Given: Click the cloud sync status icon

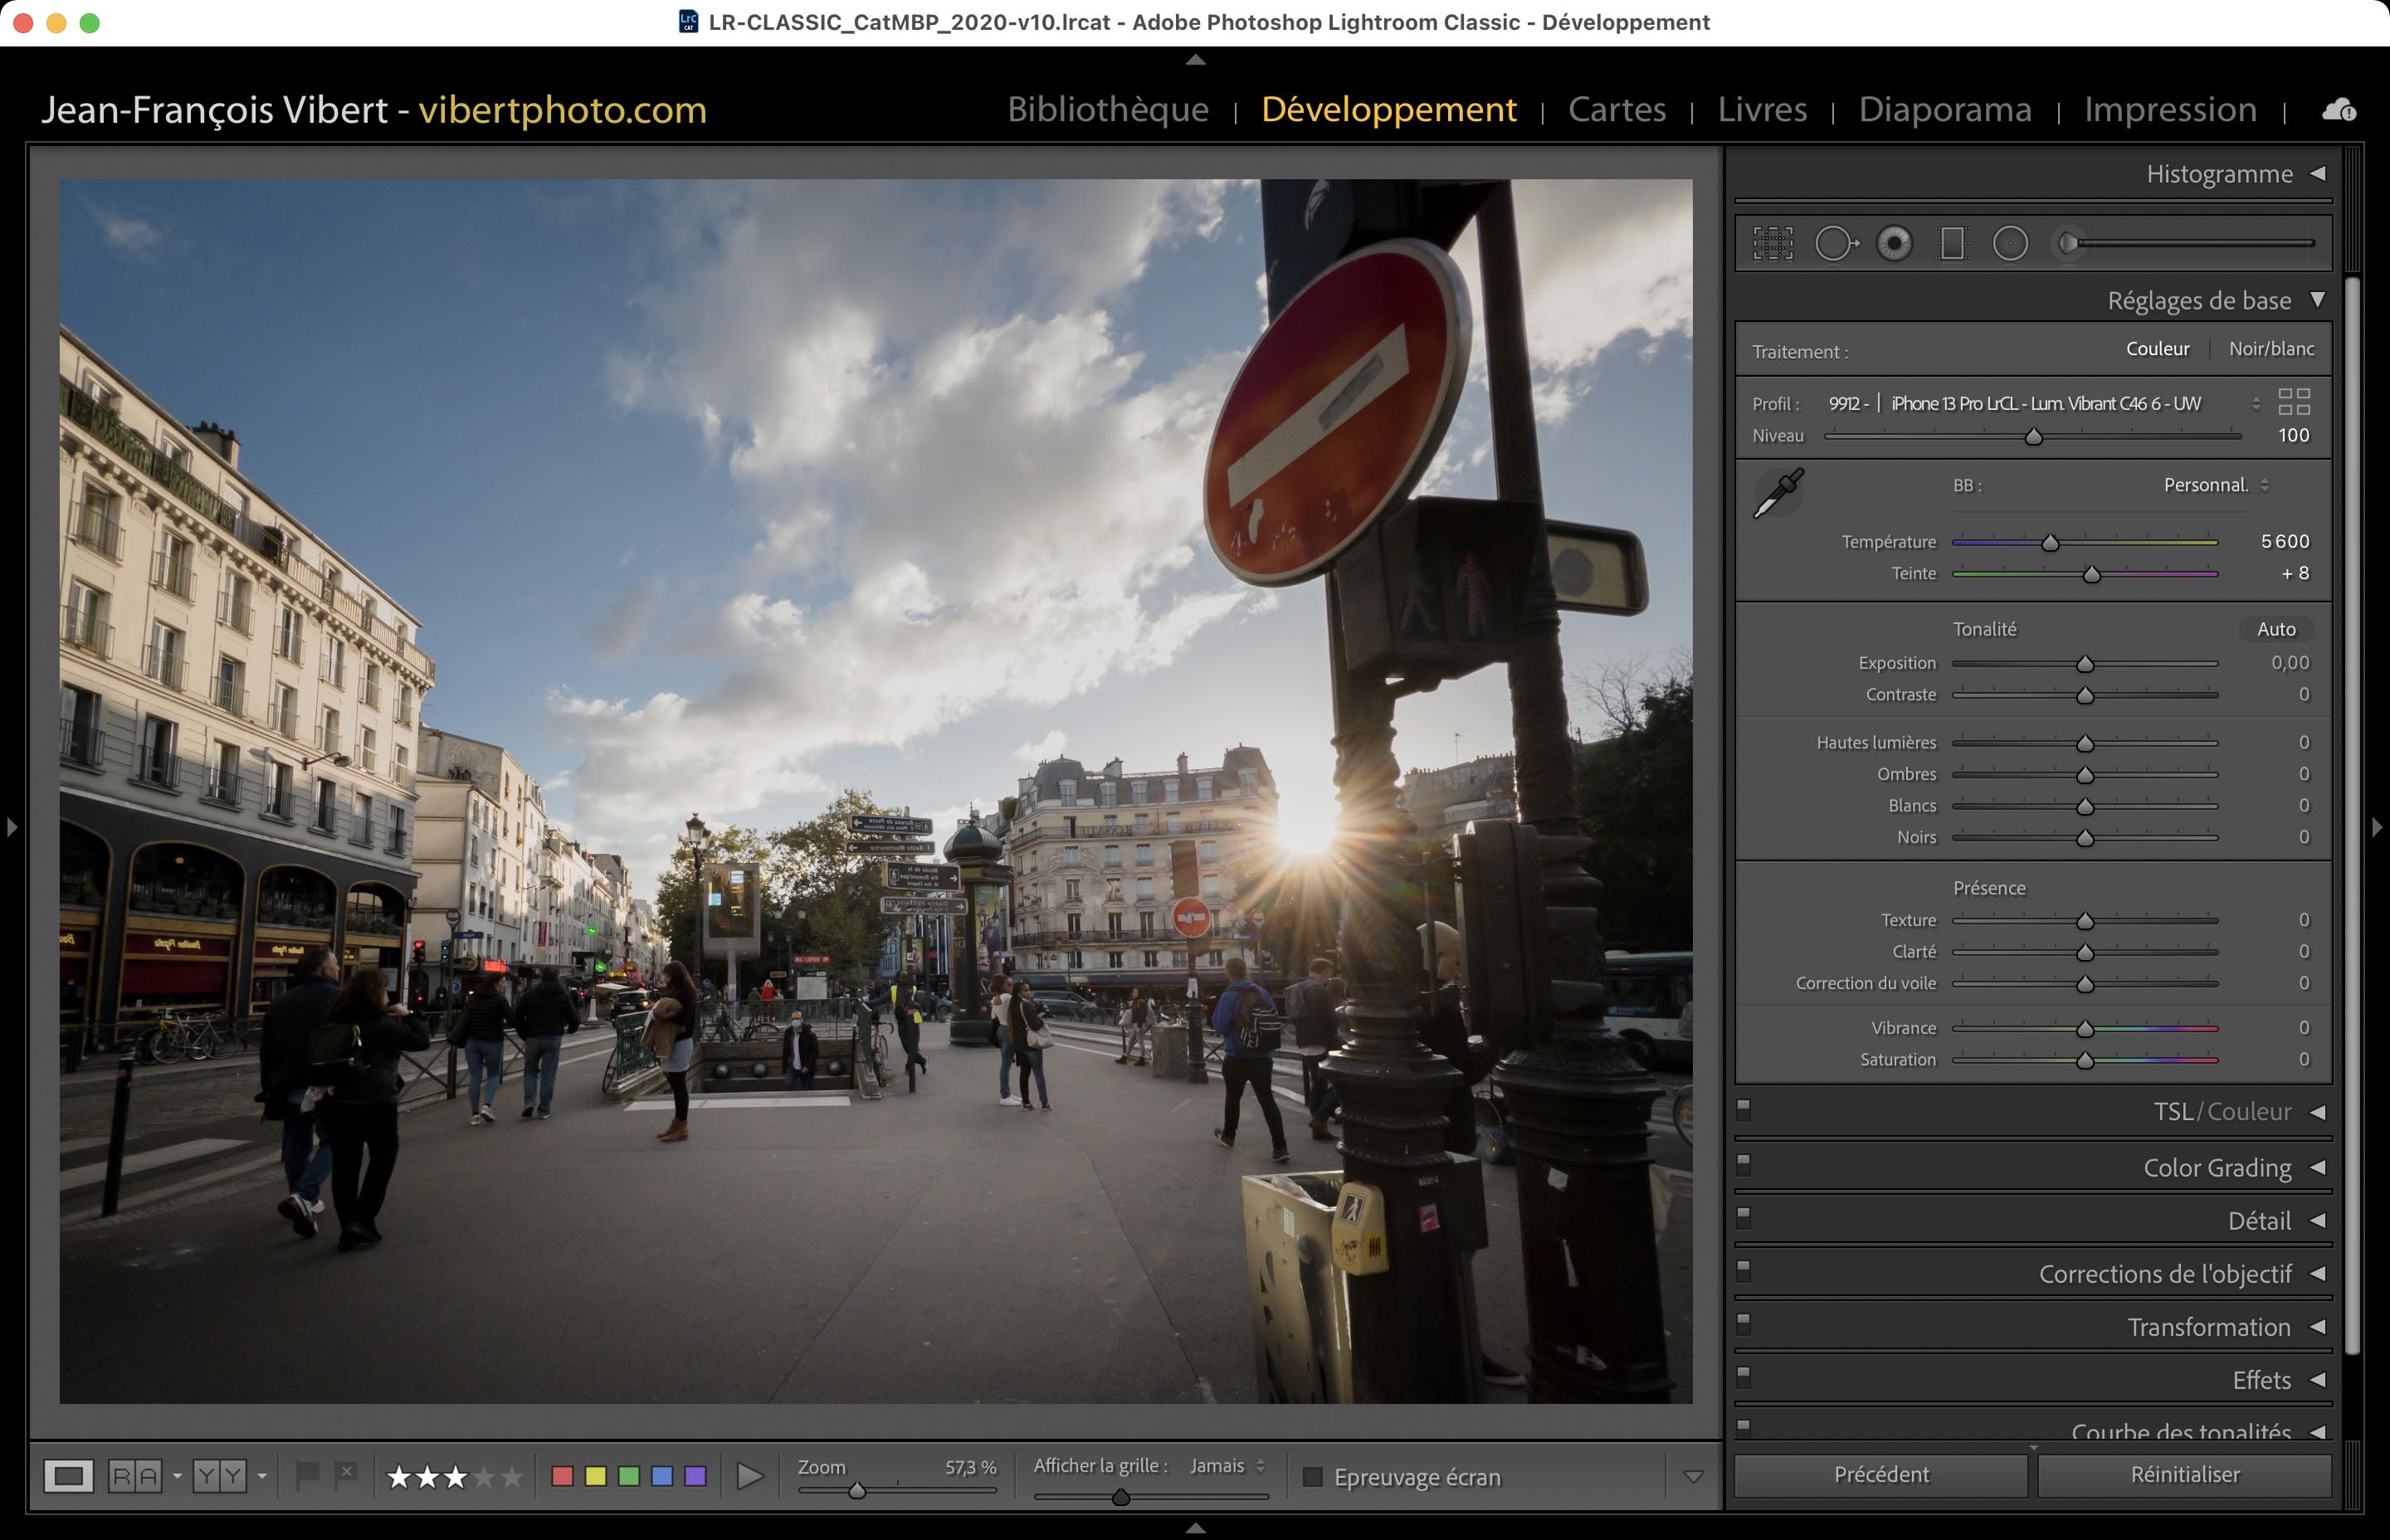Looking at the screenshot, I should click(x=2338, y=110).
